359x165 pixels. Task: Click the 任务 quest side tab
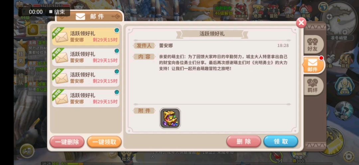(21, 58)
